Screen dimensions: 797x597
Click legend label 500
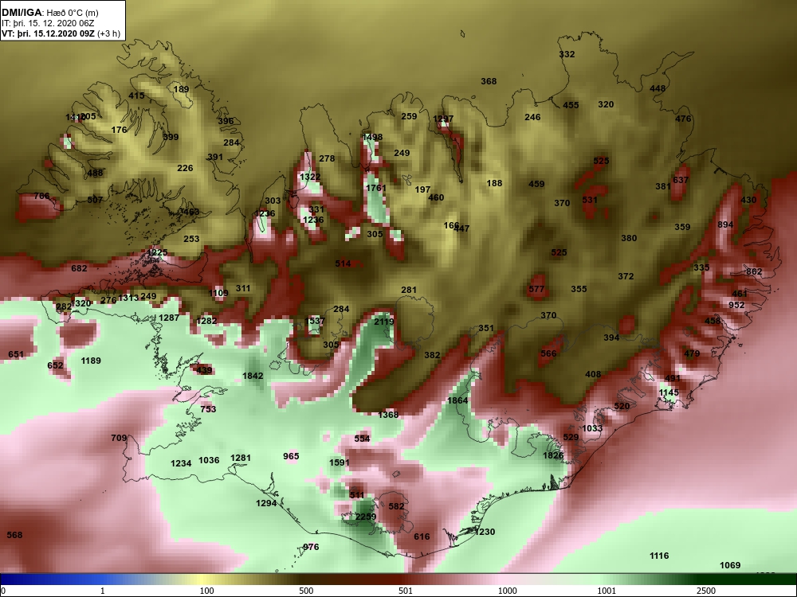306,591
